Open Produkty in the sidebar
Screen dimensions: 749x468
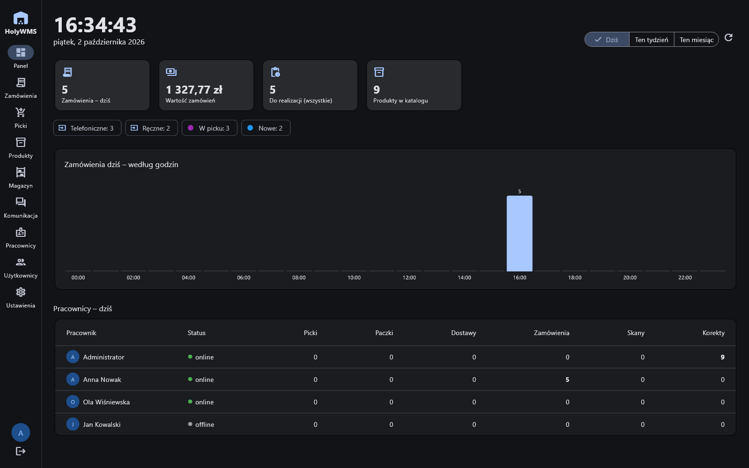point(21,148)
